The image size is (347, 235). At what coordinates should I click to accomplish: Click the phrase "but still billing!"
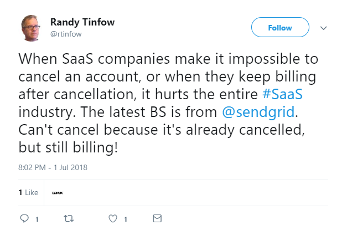coord(69,149)
